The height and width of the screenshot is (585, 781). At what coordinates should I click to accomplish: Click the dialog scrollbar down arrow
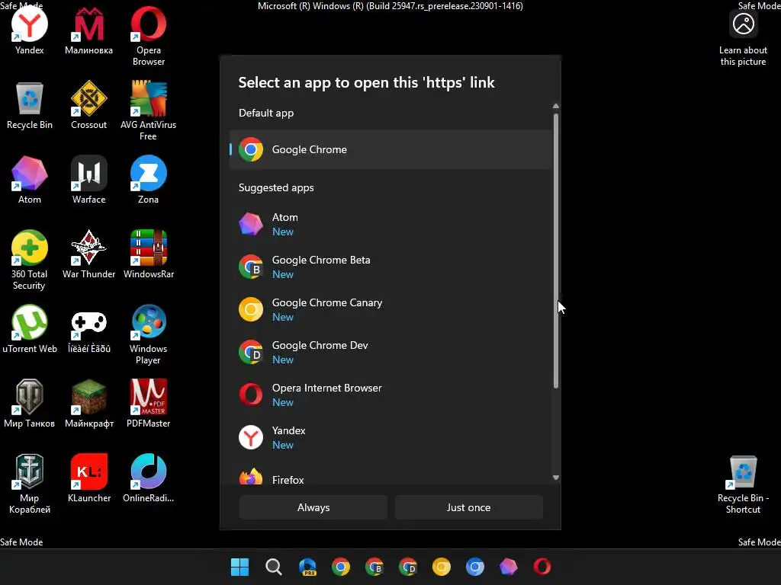click(556, 478)
